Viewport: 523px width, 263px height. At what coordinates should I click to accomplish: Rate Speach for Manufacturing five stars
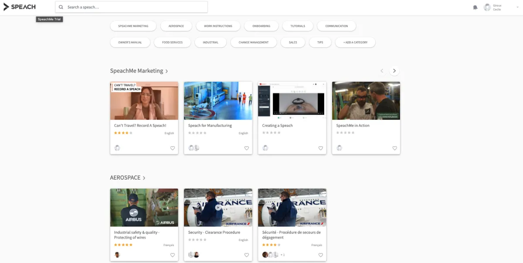point(205,133)
